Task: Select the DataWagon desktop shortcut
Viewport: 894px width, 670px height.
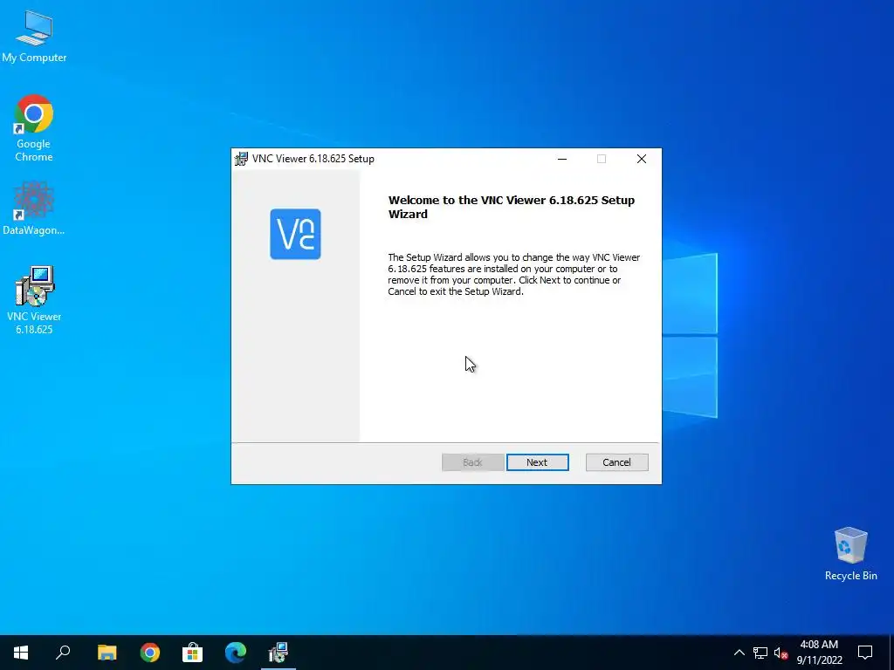Action: pyautogui.click(x=34, y=209)
